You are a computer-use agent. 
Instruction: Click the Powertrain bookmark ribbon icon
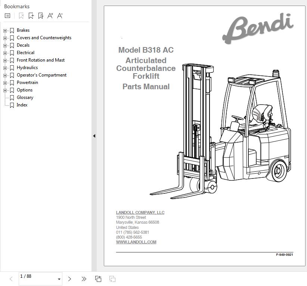(x=12, y=83)
